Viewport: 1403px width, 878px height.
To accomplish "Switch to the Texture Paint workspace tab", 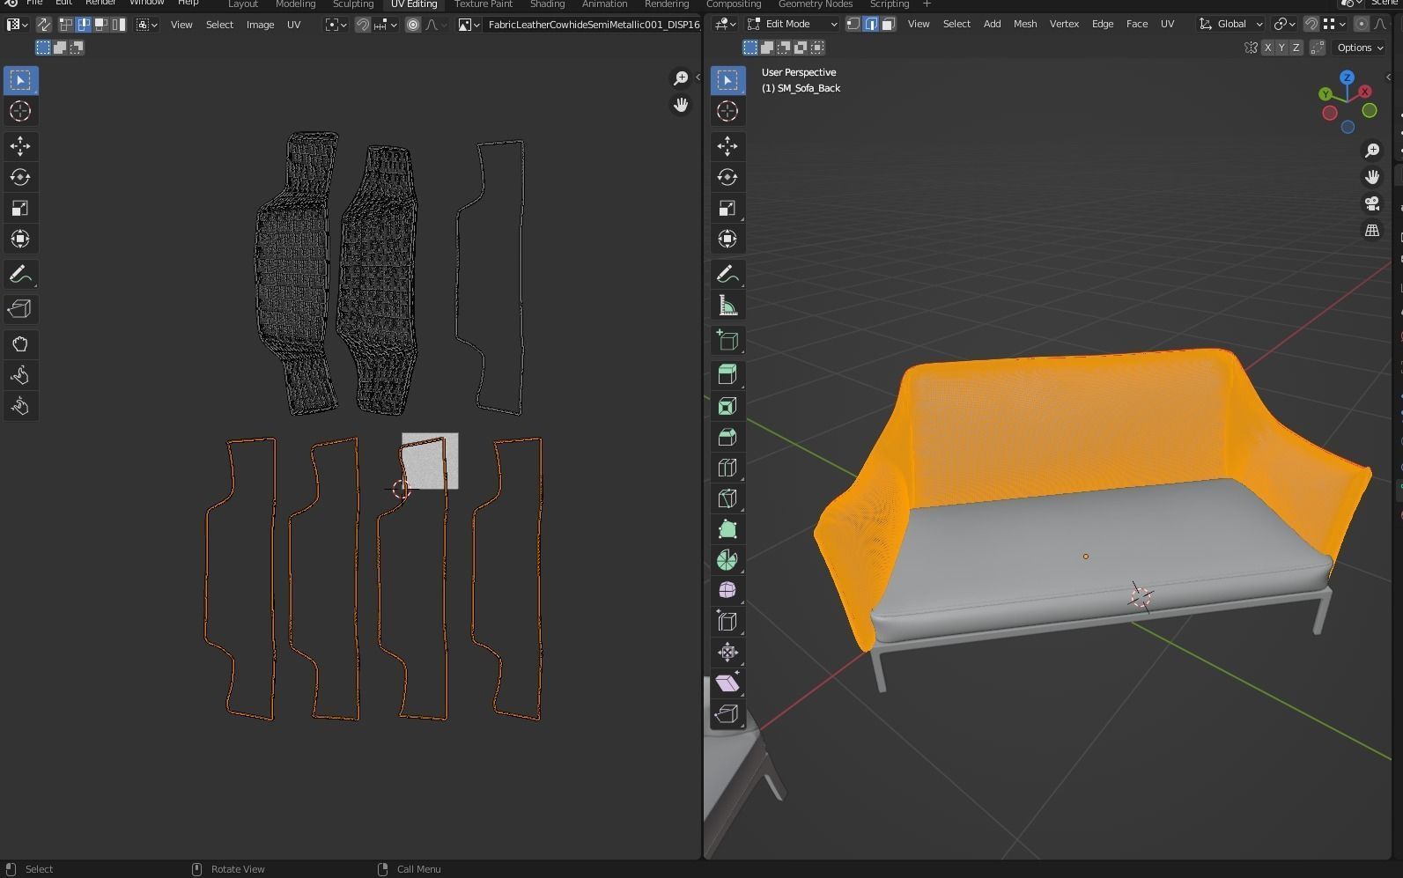I will coord(484,4).
